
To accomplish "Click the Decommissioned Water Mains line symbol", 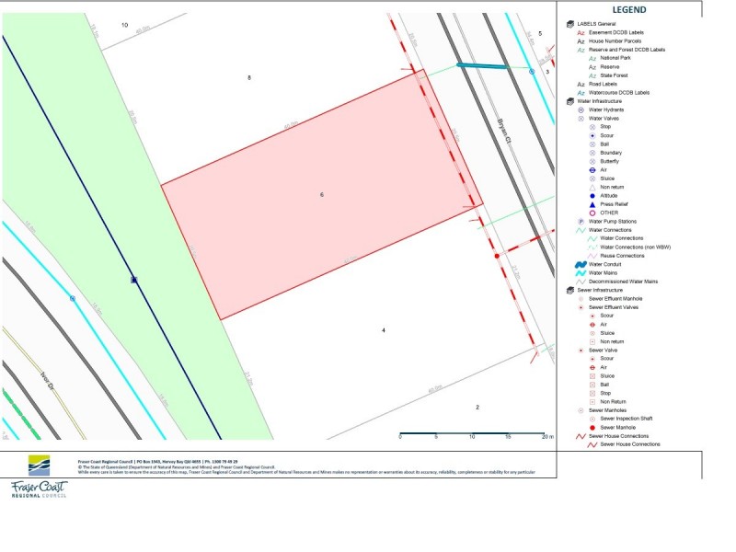I will pos(581,282).
